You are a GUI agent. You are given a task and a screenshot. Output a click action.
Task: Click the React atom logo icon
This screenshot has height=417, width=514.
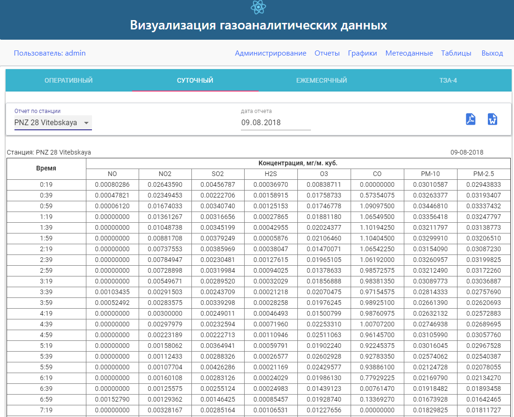(258, 7)
